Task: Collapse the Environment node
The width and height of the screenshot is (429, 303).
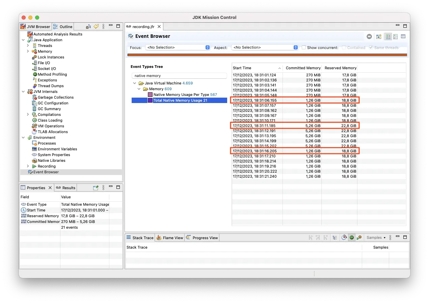Action: coord(23,137)
